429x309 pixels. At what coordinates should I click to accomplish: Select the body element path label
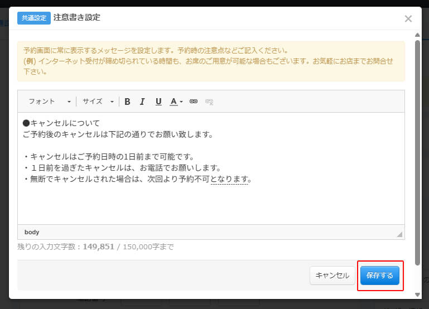(x=32, y=232)
